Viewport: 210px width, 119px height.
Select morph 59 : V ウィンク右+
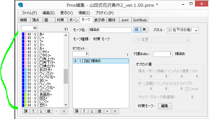[x=43, y=88]
